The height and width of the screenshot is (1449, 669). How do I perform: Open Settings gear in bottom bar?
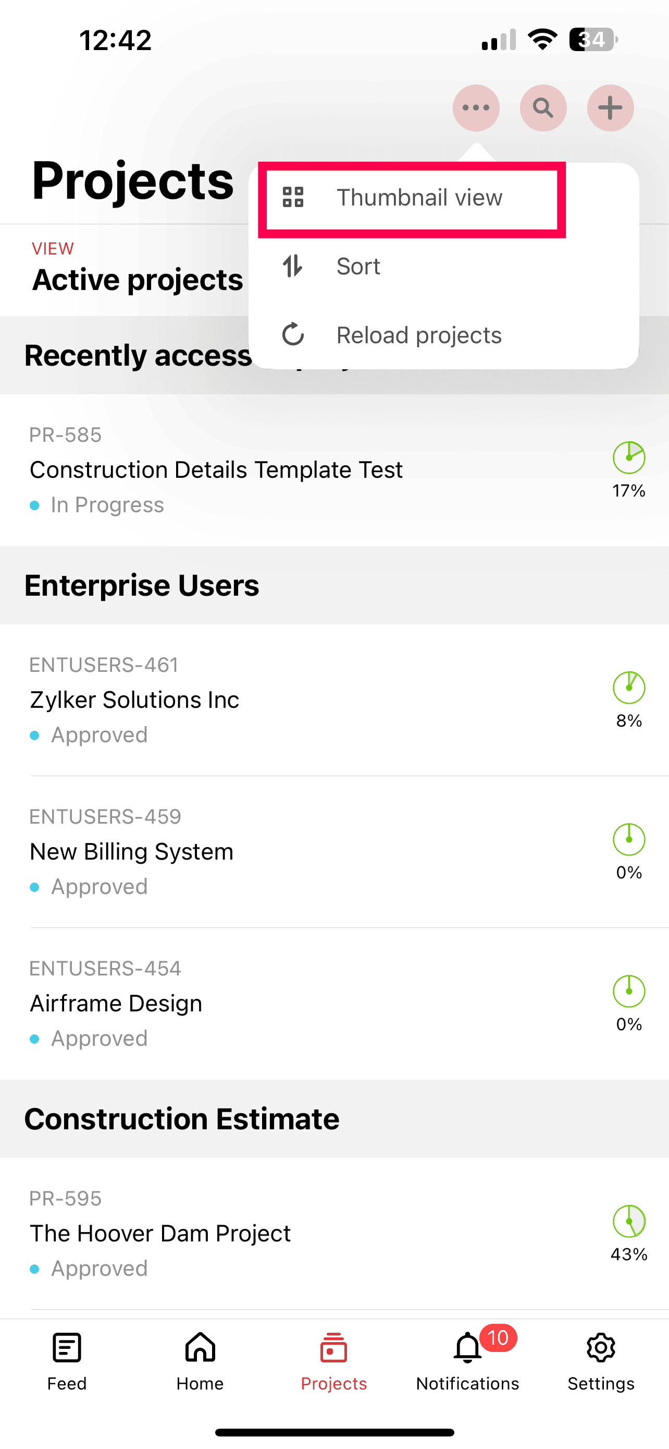coord(600,1348)
